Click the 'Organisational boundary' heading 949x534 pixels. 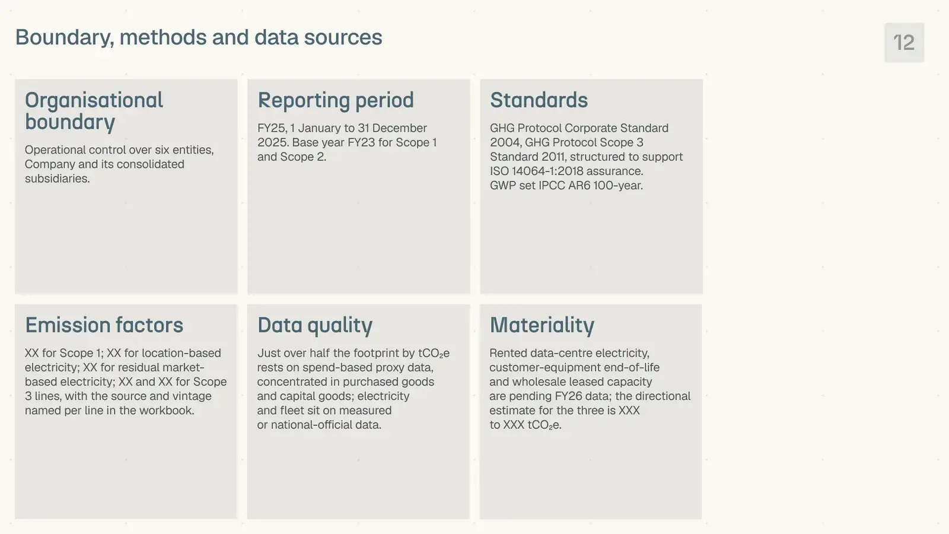pyautogui.click(x=94, y=111)
